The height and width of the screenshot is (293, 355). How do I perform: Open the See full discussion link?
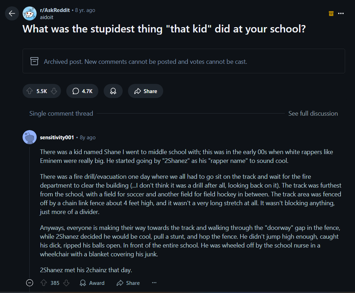[x=313, y=114]
